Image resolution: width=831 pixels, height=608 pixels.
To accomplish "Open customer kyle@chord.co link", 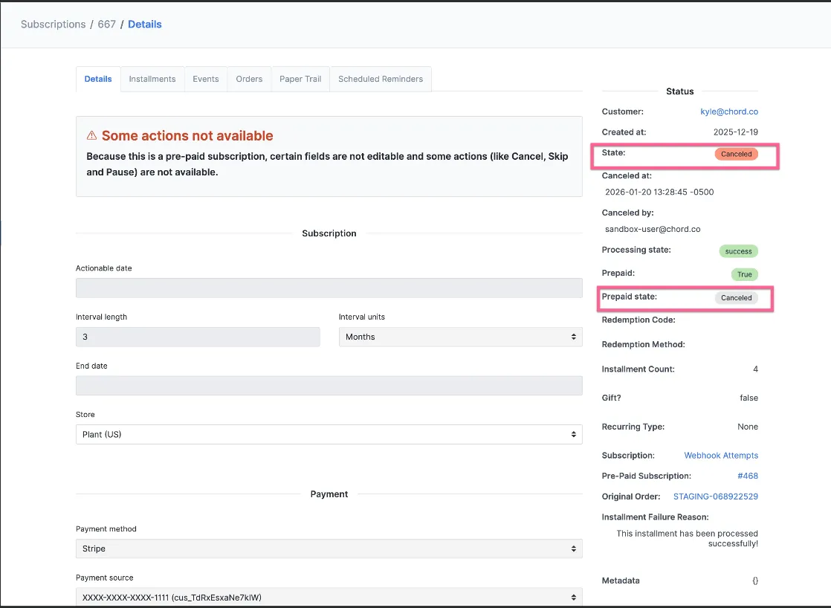I will 729,111.
